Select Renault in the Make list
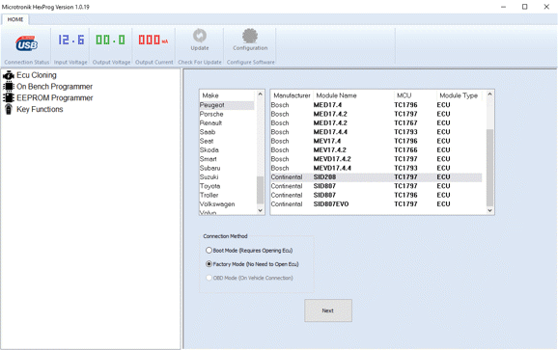Viewport: 558px width, 350px height. pos(227,123)
